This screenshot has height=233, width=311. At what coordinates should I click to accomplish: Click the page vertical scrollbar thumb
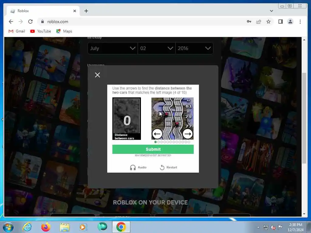pyautogui.click(x=304, y=118)
